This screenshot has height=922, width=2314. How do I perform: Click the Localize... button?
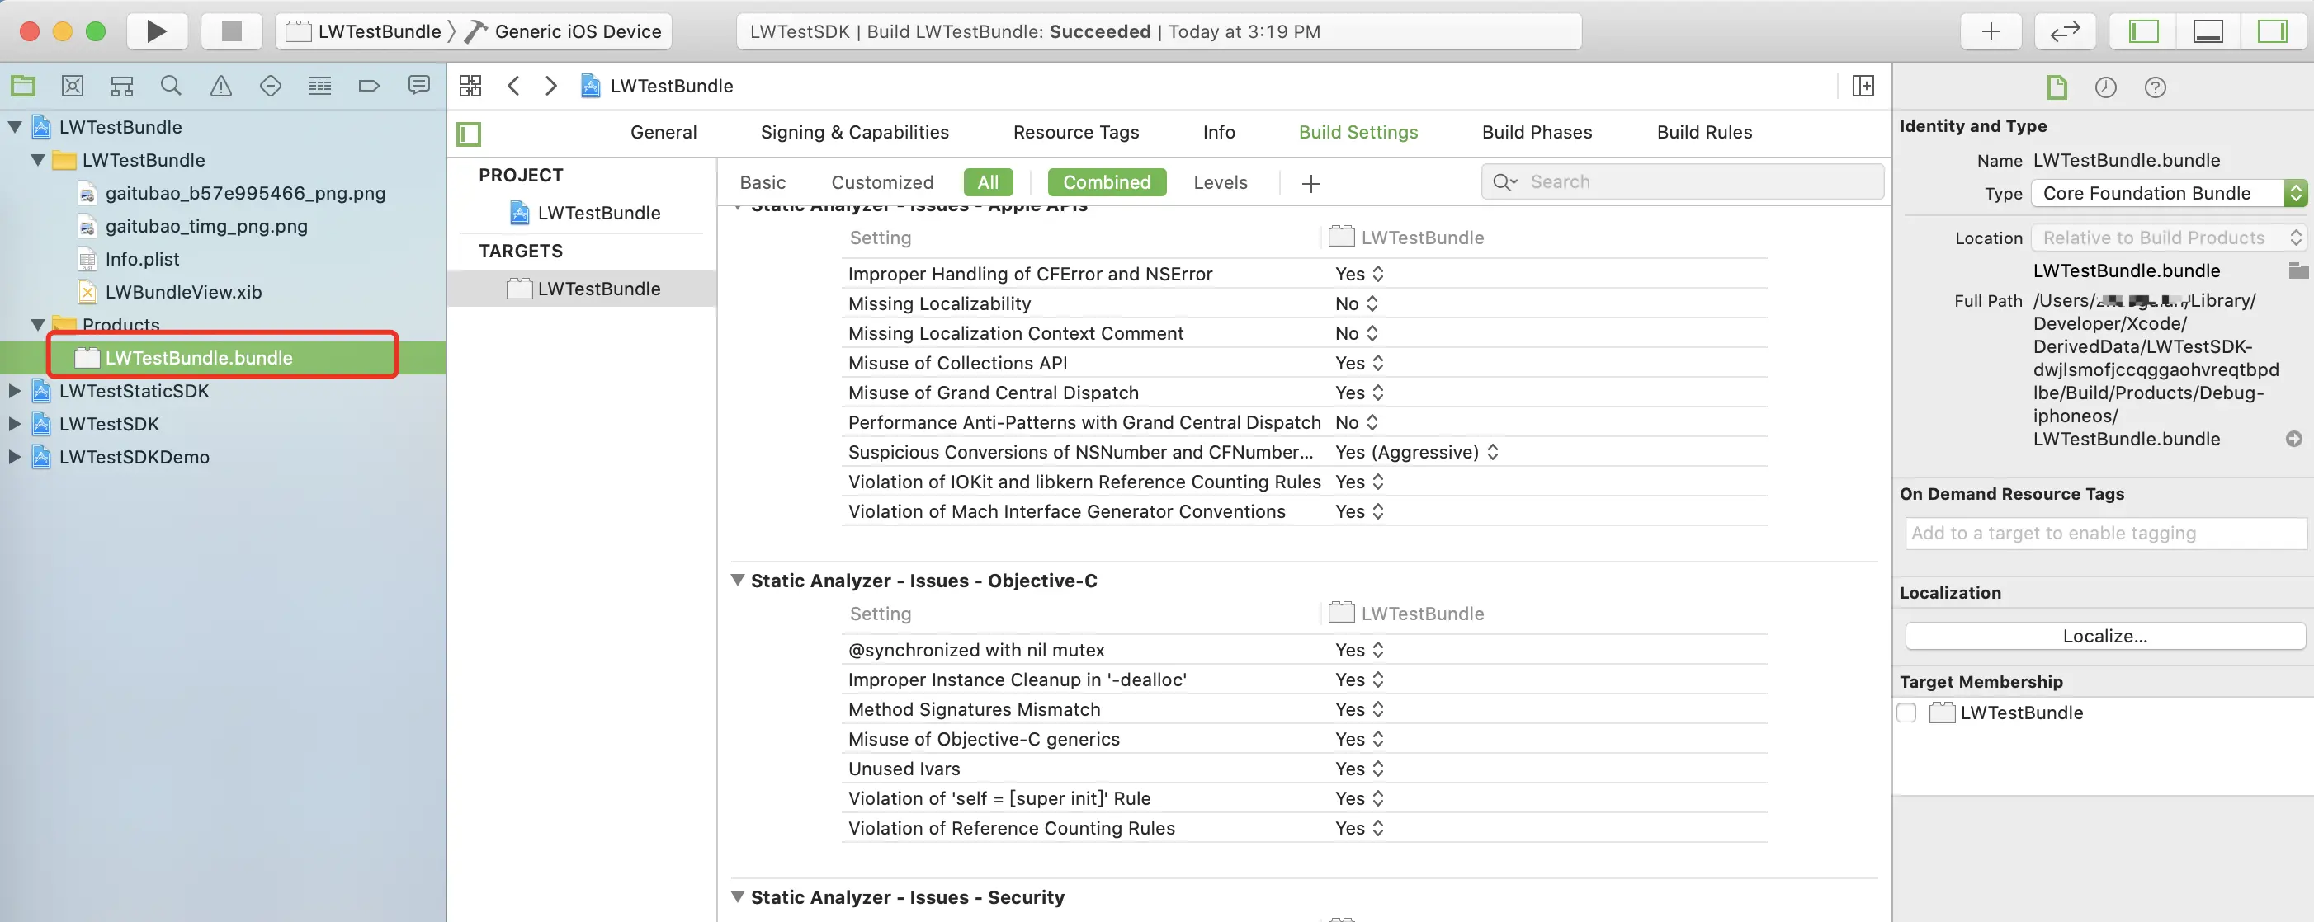(x=2104, y=636)
